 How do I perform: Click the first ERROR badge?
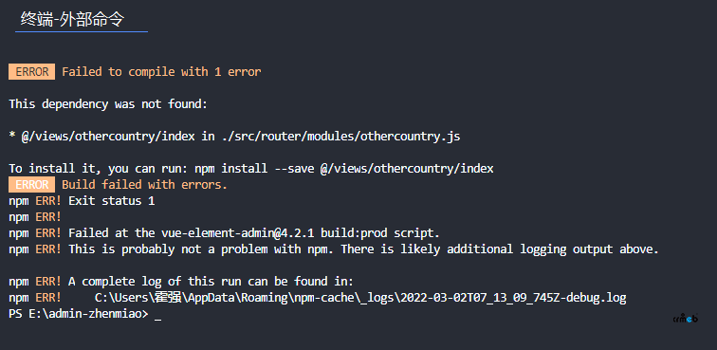31,72
